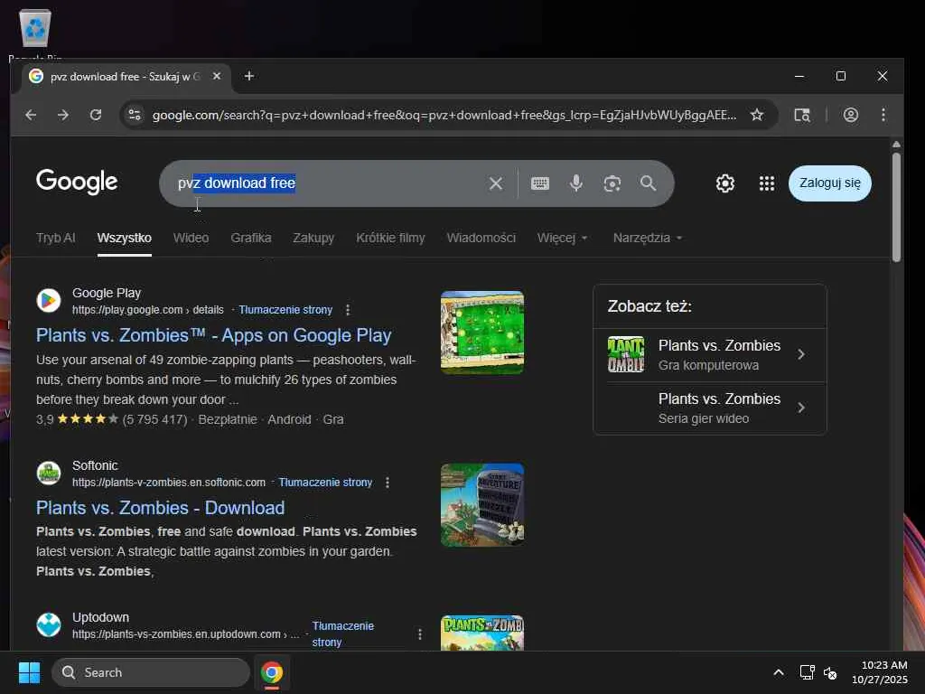Switch to the Tryb AI tab
Viewport: 925px width, 694px height.
coord(55,238)
